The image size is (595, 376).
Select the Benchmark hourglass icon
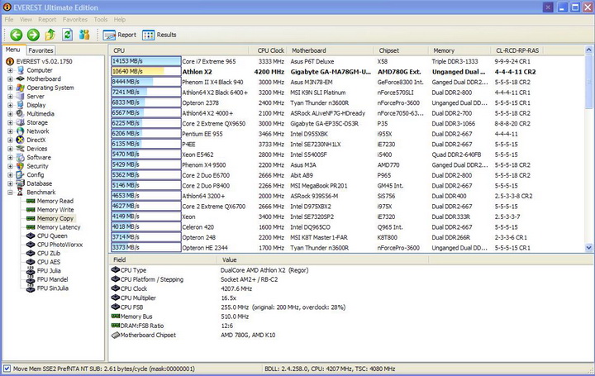[20, 193]
